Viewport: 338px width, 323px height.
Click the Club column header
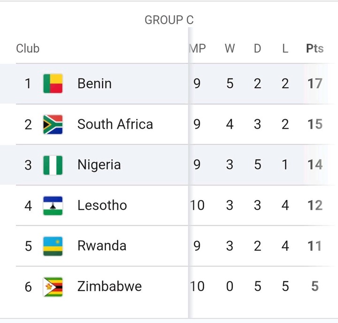pos(28,48)
